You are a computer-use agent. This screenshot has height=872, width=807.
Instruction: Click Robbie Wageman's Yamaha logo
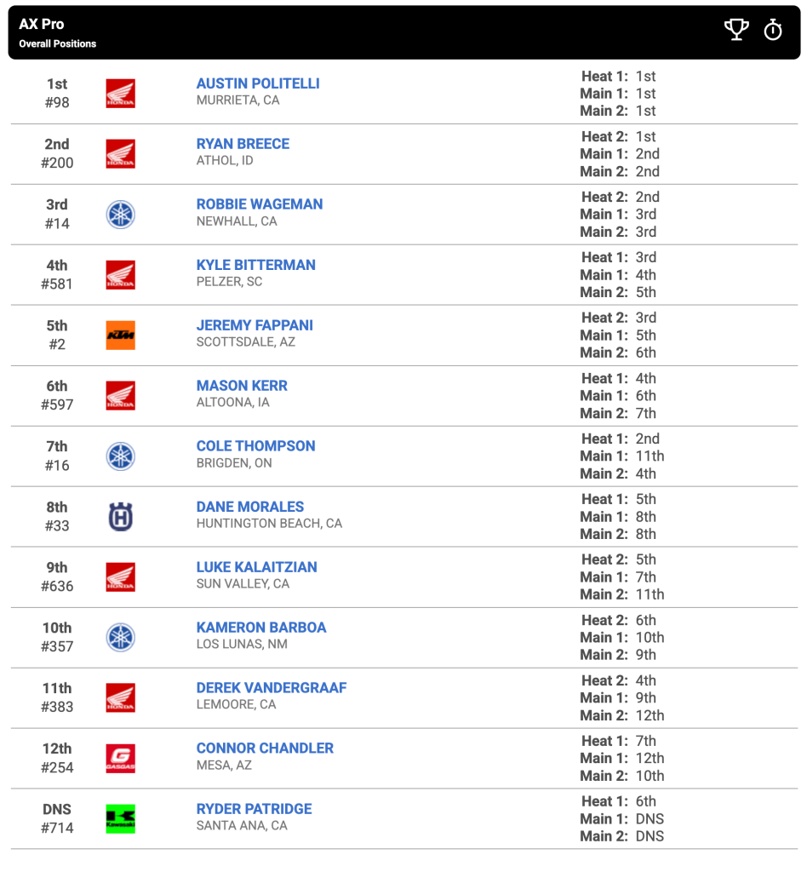tap(121, 215)
